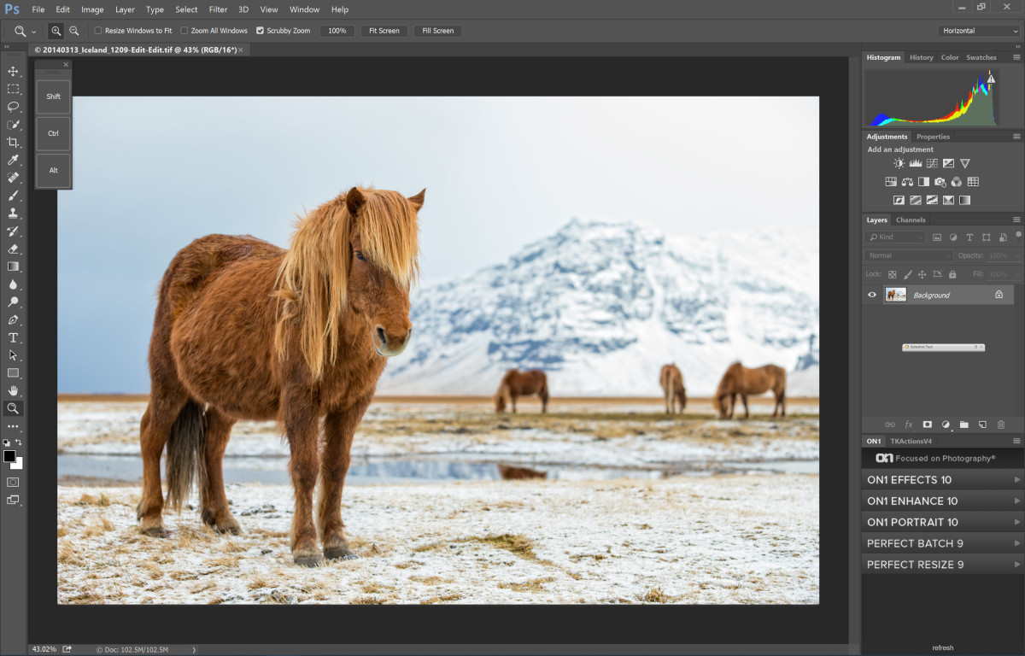
Task: Click the Fit Screen button
Action: [383, 31]
